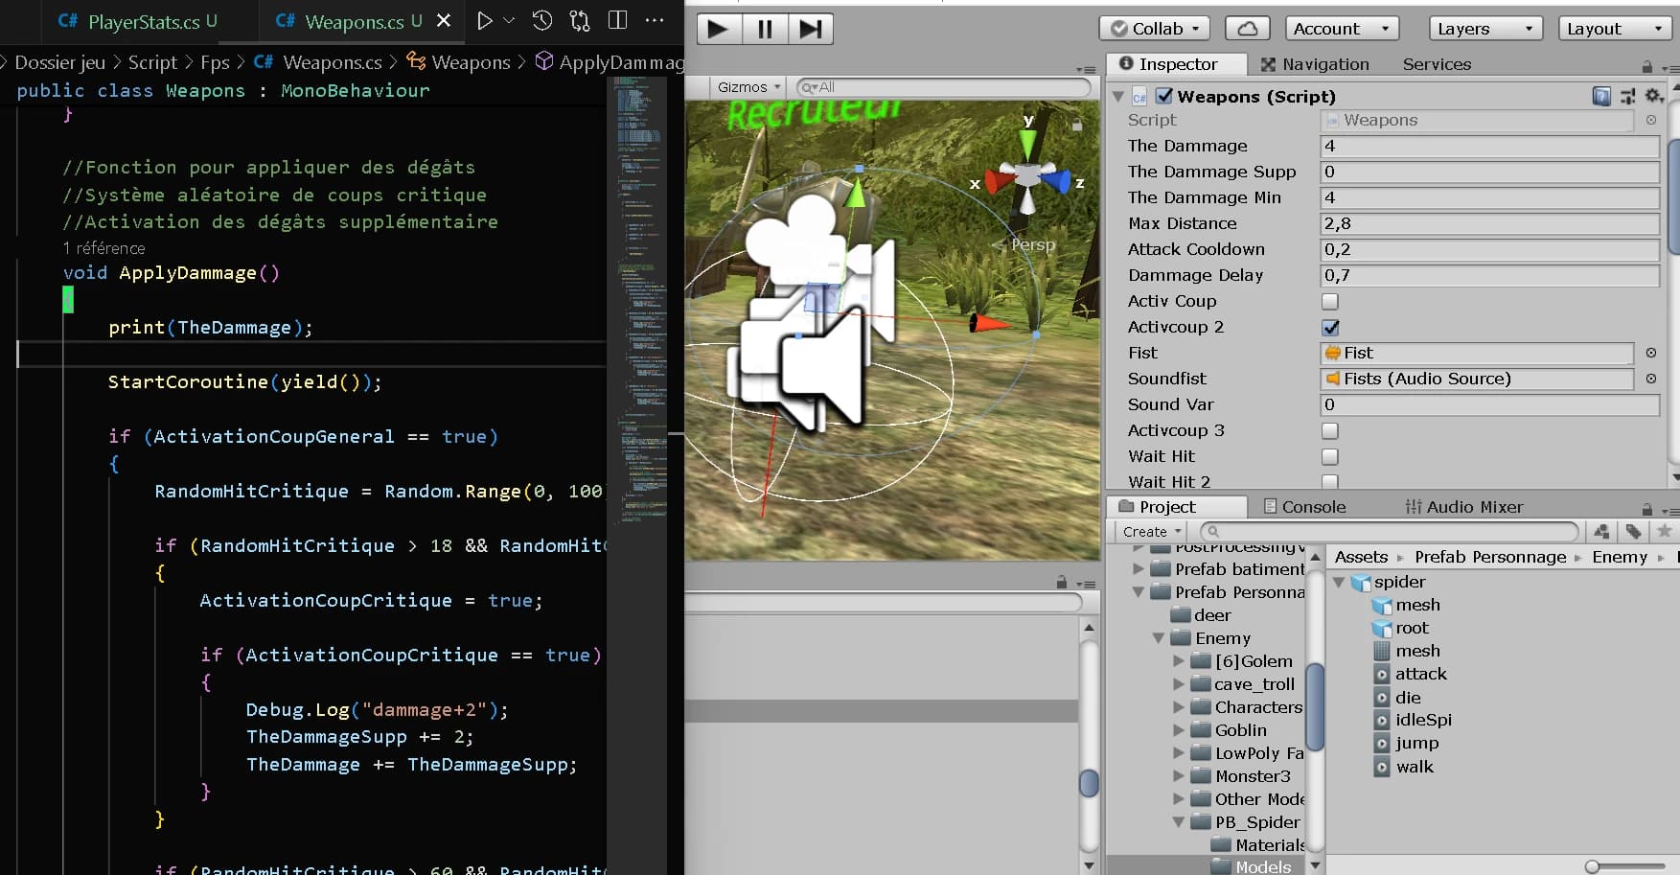Switch to the Console tab
The height and width of the screenshot is (875, 1680).
pos(1304,507)
